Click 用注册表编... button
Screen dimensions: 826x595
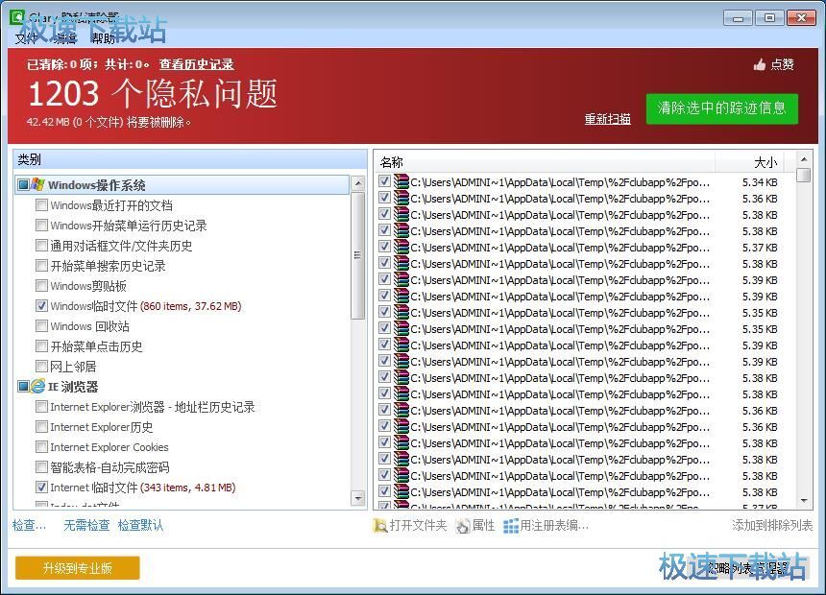(x=547, y=526)
